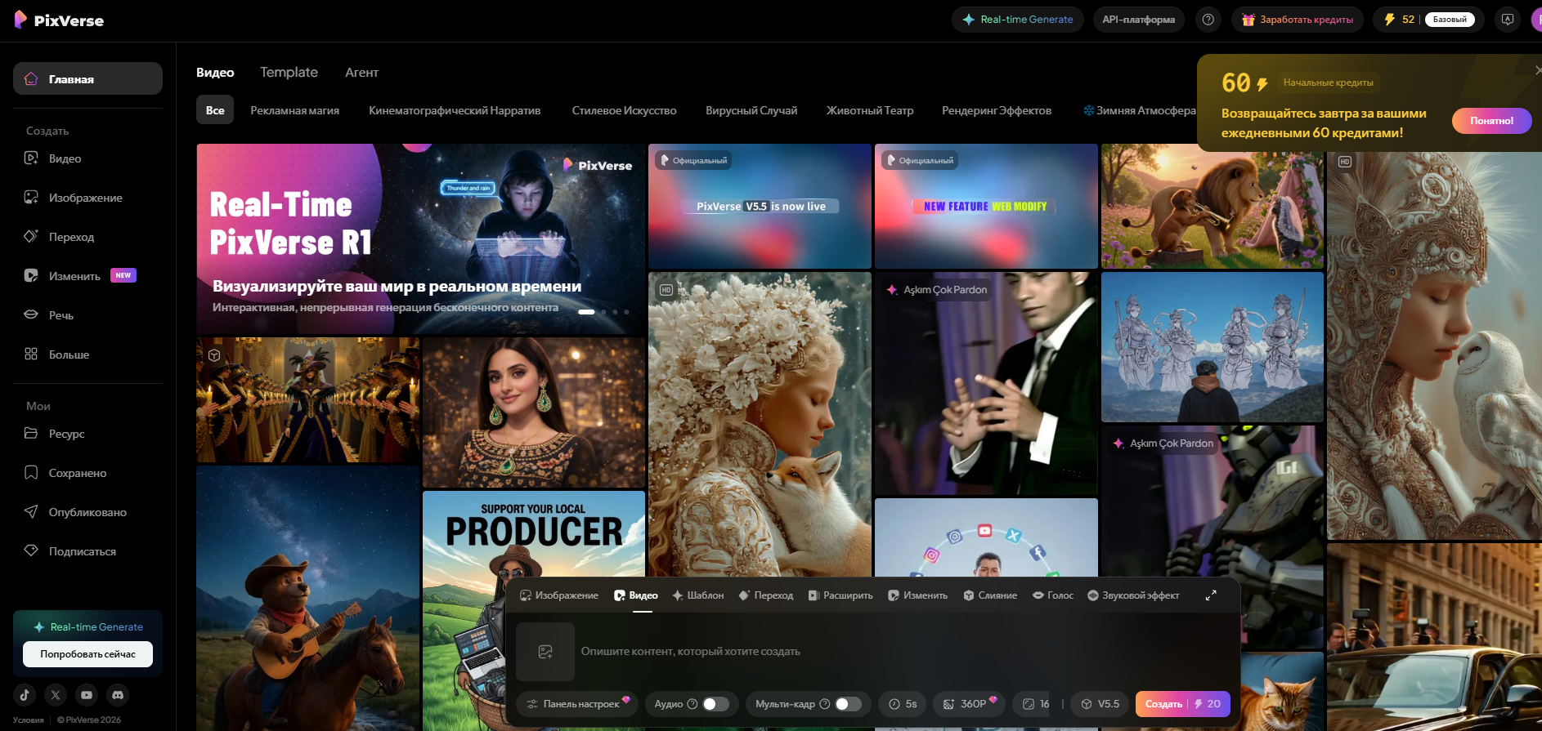Switch to the Template tab
The height and width of the screenshot is (731, 1542).
point(289,73)
